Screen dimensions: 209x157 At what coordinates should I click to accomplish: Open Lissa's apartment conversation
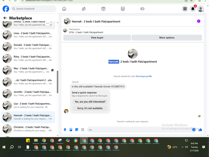pyautogui.click(x=28, y=35)
